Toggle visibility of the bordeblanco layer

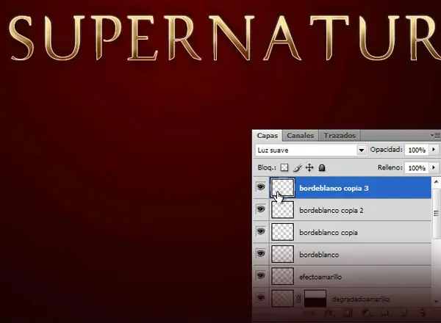(x=261, y=253)
